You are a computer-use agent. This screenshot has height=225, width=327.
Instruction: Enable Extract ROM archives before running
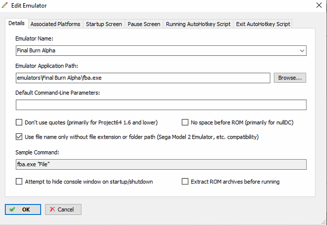(185, 181)
